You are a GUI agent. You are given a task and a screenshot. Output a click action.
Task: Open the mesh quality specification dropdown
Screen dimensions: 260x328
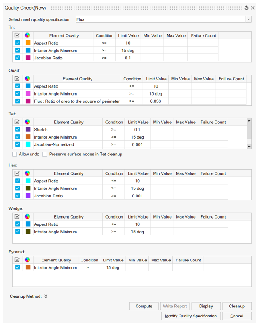tap(249, 19)
